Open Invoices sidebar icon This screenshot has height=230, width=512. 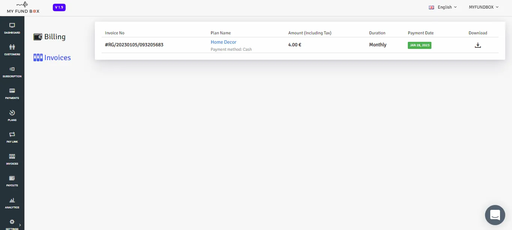pos(12,156)
